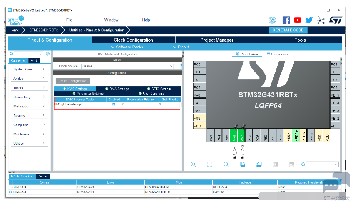
Task: Zoom in on the pinout view
Action: coord(193,164)
